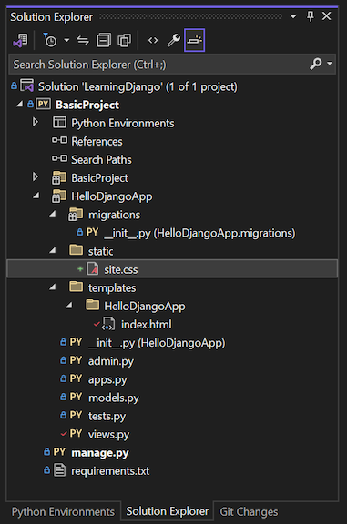Click the Pending Changes Filter clock icon
The width and height of the screenshot is (347, 524).
[x=50, y=40]
